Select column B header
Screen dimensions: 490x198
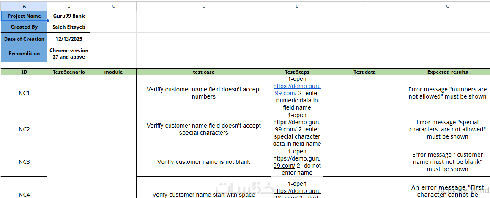[69, 6]
